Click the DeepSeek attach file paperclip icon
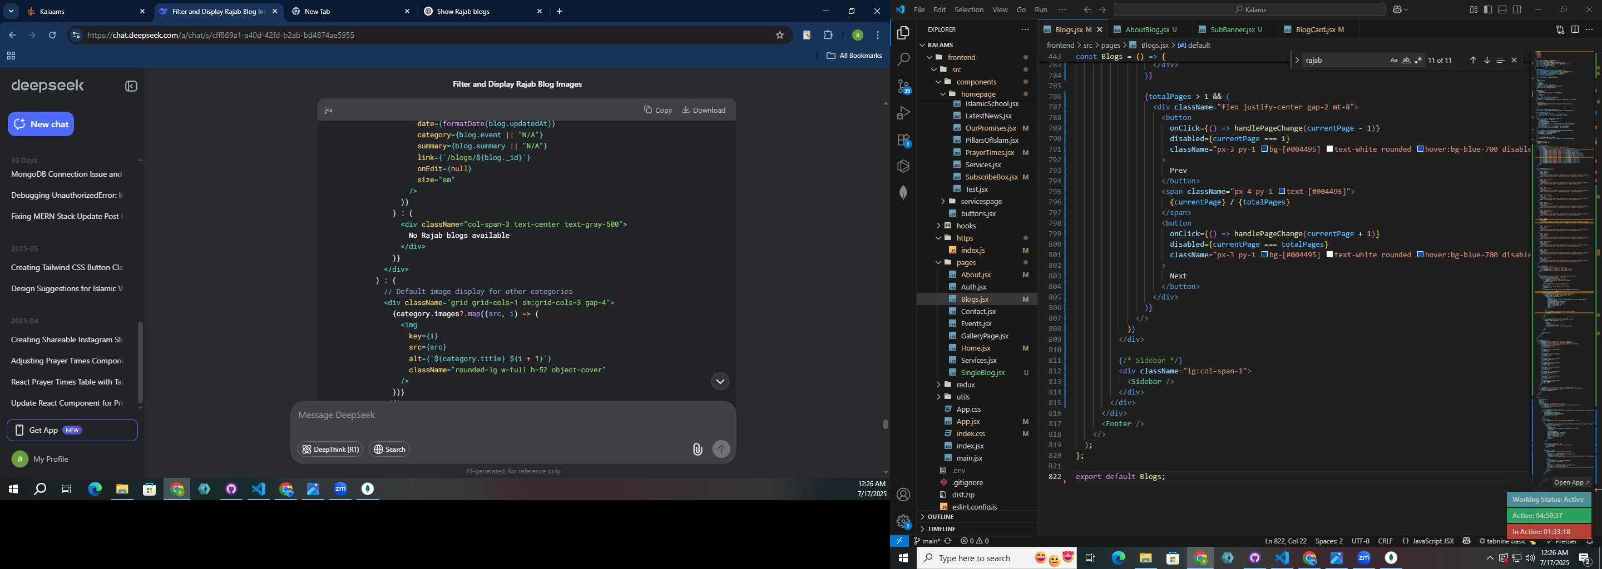The image size is (1602, 569). click(697, 449)
